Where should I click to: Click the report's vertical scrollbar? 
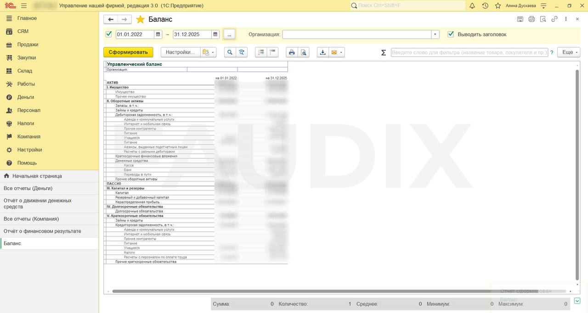577,174
